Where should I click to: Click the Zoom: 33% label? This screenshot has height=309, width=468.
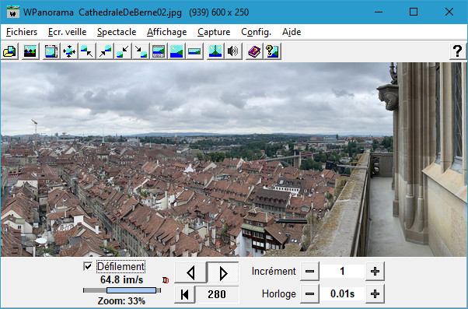click(121, 300)
